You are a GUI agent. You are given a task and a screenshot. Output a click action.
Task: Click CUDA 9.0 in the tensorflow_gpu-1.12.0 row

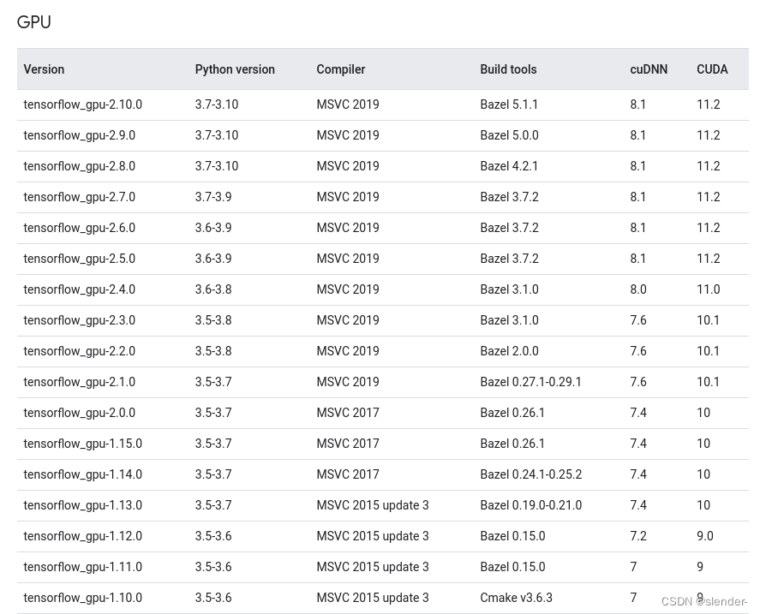point(705,536)
